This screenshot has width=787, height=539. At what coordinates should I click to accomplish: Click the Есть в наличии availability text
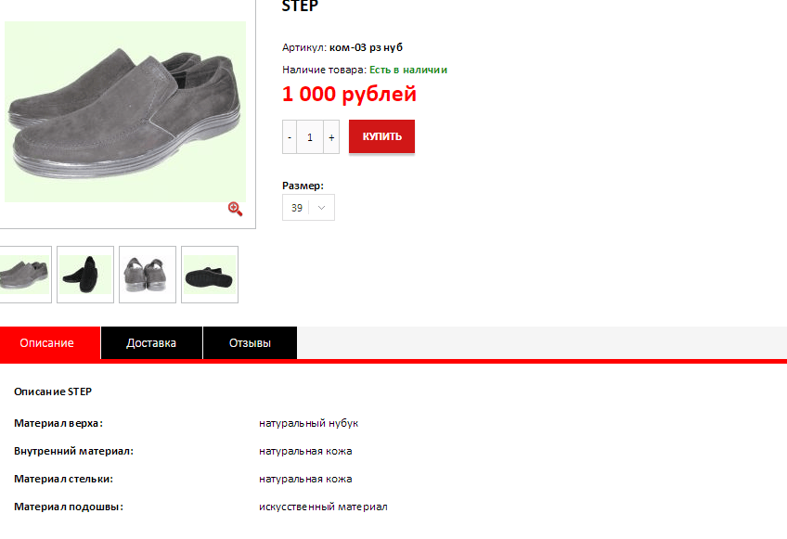click(x=408, y=70)
